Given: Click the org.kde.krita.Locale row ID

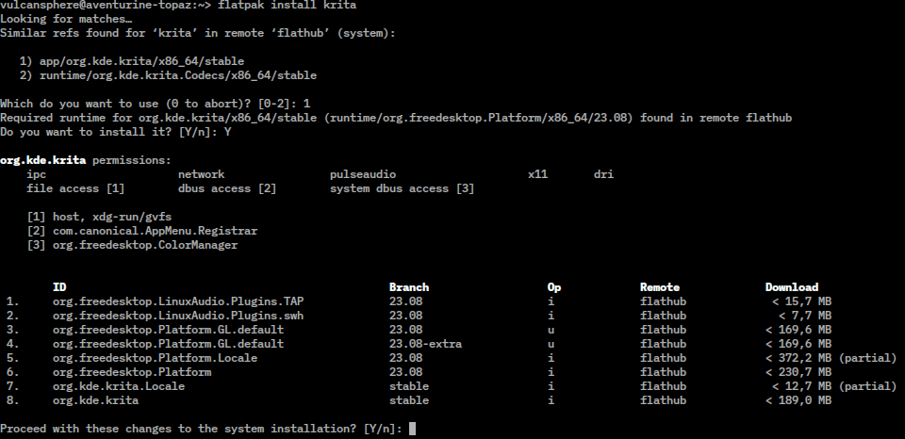Looking at the screenshot, I should [x=119, y=386].
